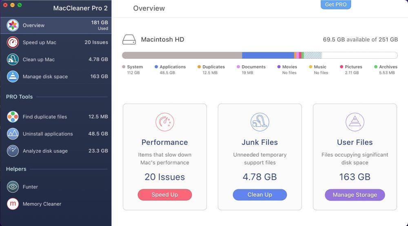Click "19 MB" under Documents legend

point(247,73)
